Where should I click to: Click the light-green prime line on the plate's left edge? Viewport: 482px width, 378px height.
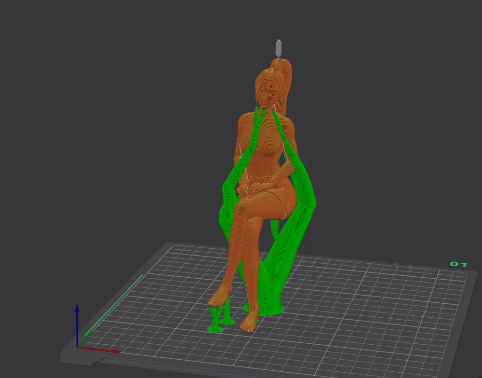[x=114, y=305]
